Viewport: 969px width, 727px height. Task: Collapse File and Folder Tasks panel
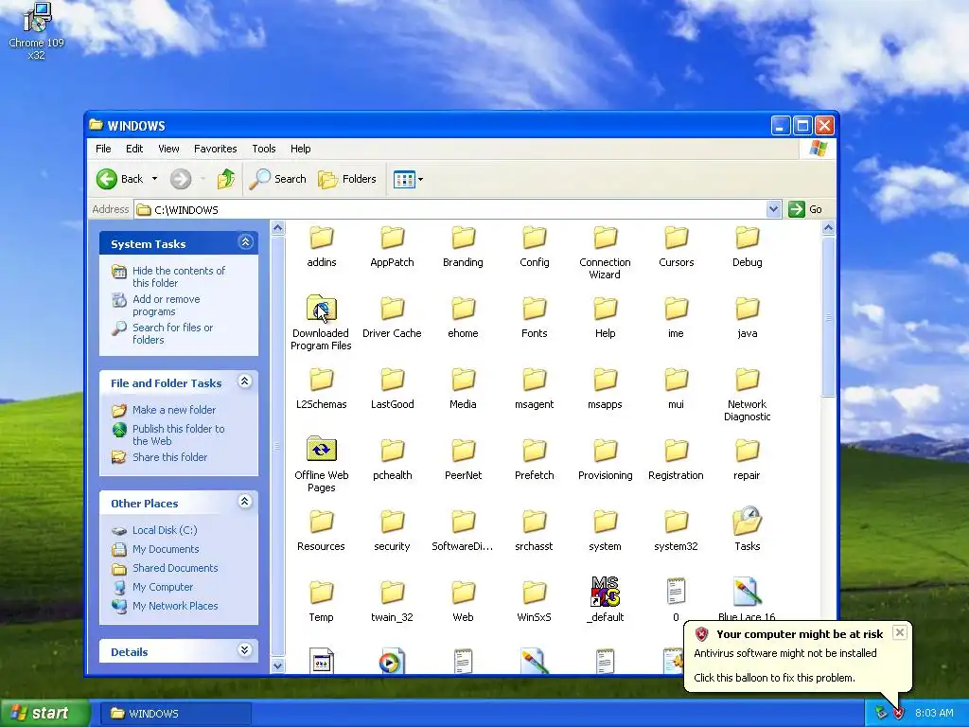pyautogui.click(x=245, y=381)
